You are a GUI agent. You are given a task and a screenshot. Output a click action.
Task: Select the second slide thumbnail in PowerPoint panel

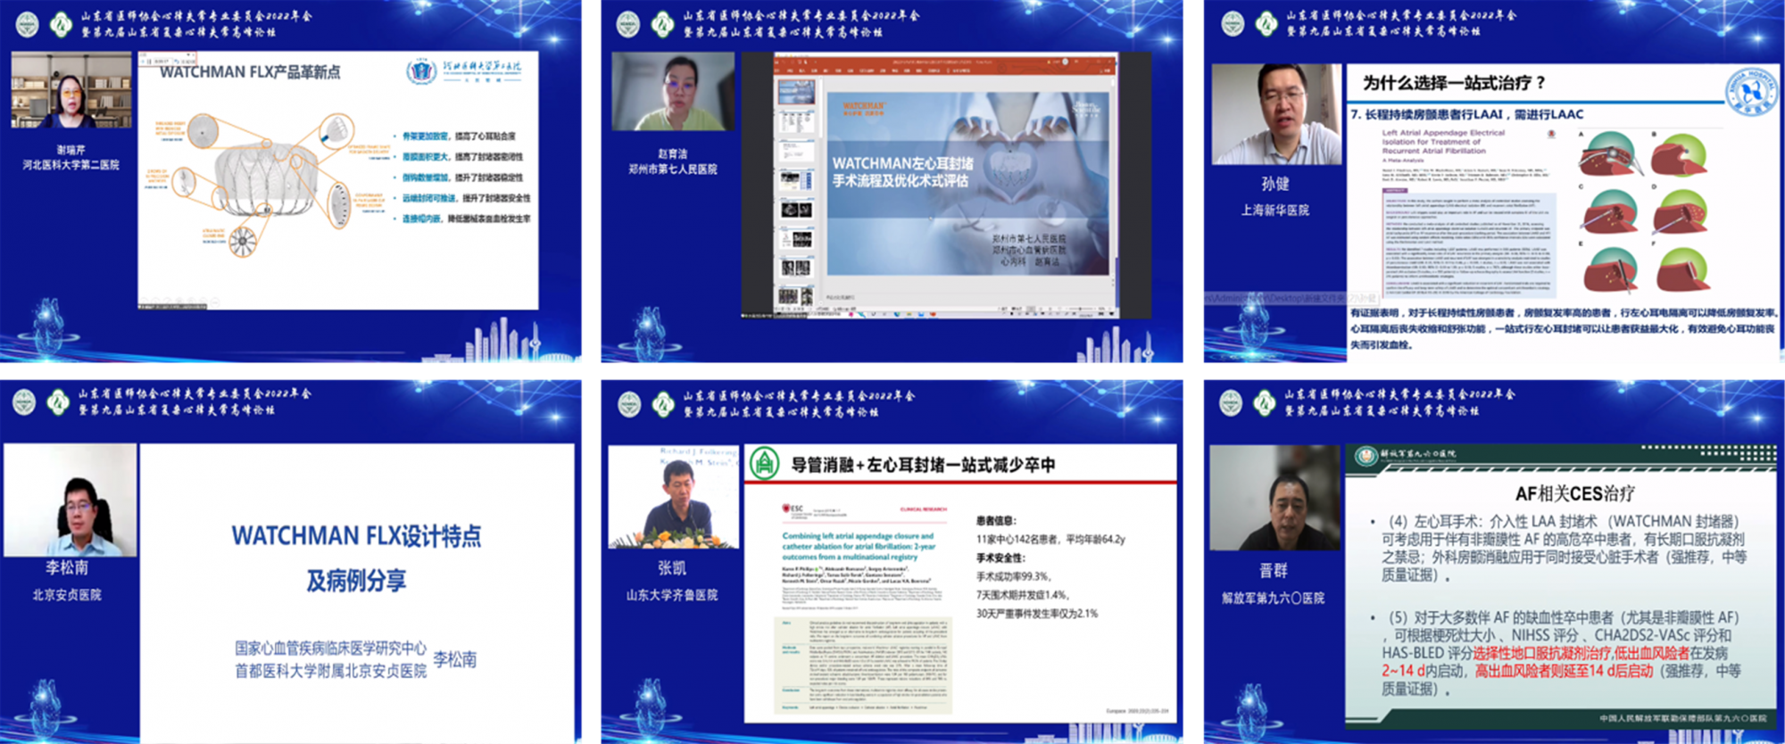pyautogui.click(x=796, y=122)
